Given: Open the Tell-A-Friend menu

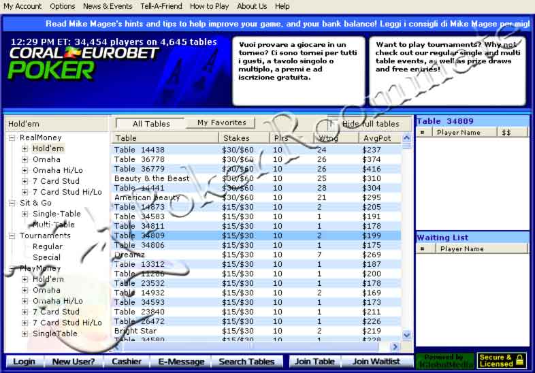Looking at the screenshot, I should (x=161, y=6).
